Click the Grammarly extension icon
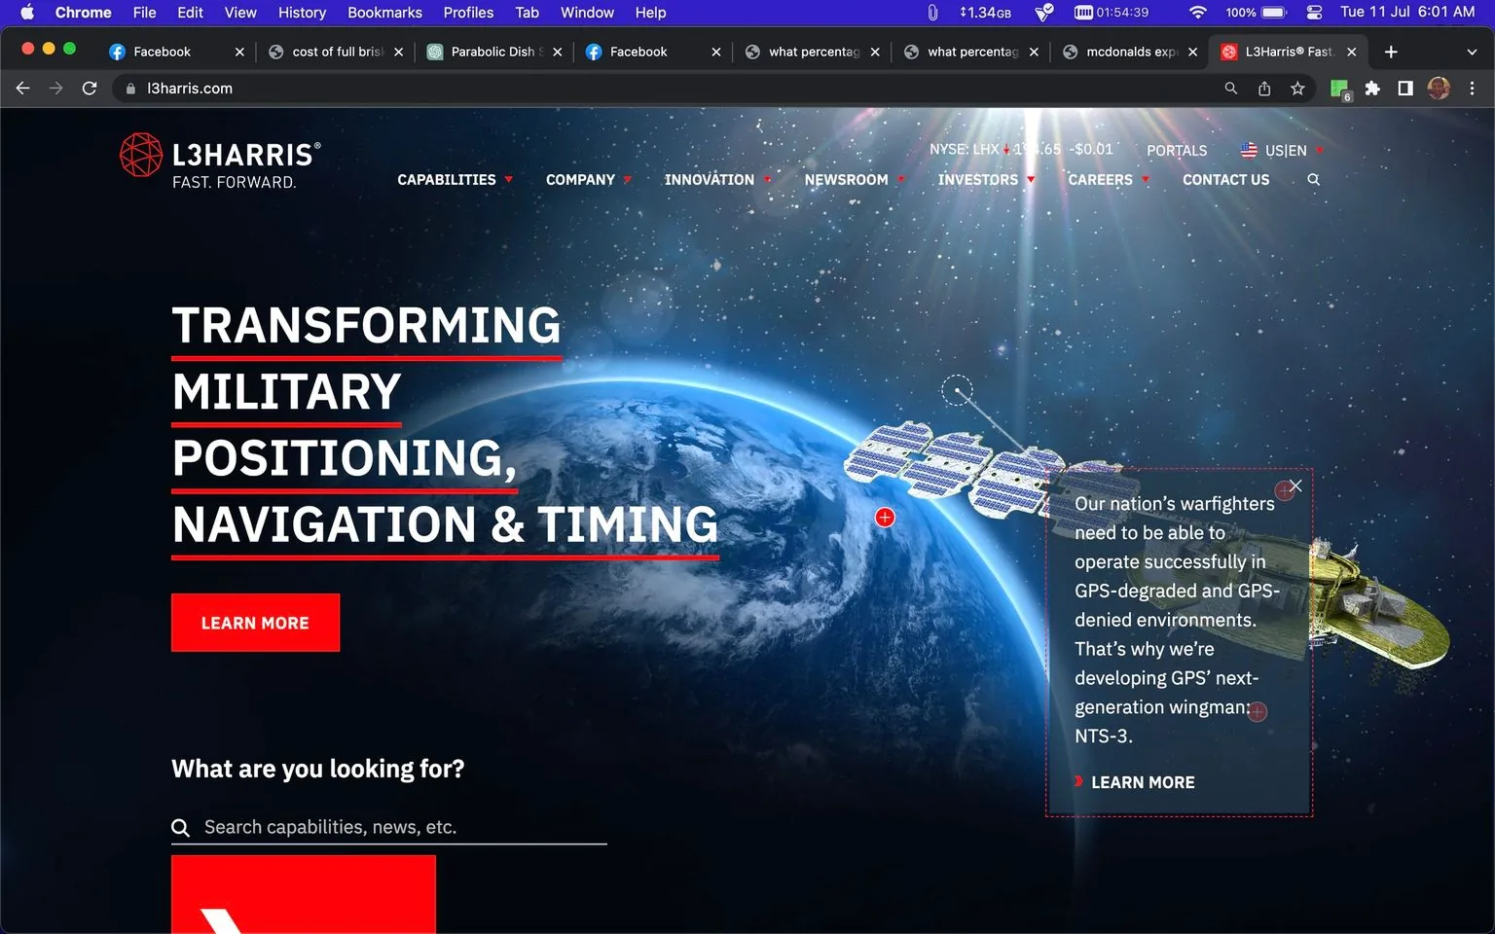The image size is (1495, 934). (1337, 88)
